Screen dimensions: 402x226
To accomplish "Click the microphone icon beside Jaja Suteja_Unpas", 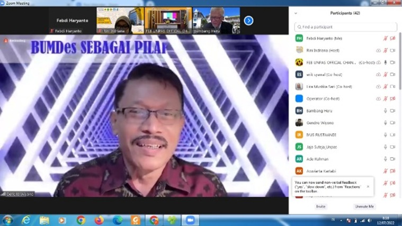I will coord(386,147).
